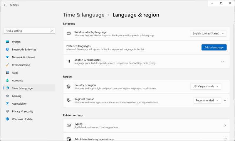Click the search magnifier icon
Image resolution: width=235 pixels, height=141 pixels.
tap(52, 31)
